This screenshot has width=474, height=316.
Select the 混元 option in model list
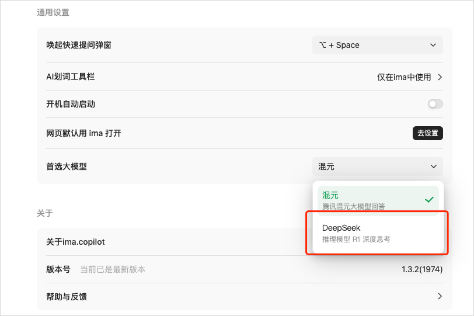coord(378,201)
